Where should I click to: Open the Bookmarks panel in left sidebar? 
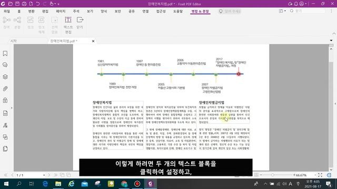tap(5, 54)
